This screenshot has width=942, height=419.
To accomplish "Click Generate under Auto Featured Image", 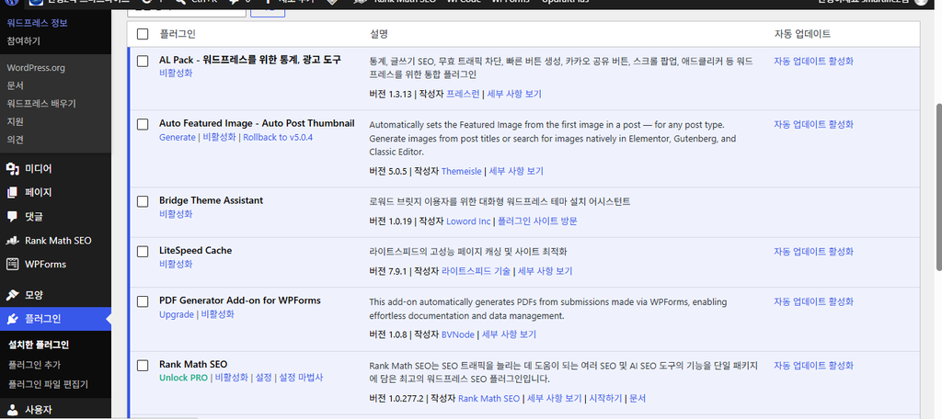I will pos(178,138).
